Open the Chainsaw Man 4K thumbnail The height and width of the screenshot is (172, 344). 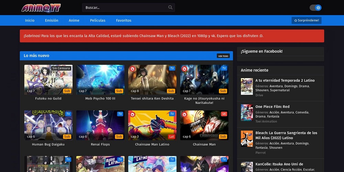(204, 125)
